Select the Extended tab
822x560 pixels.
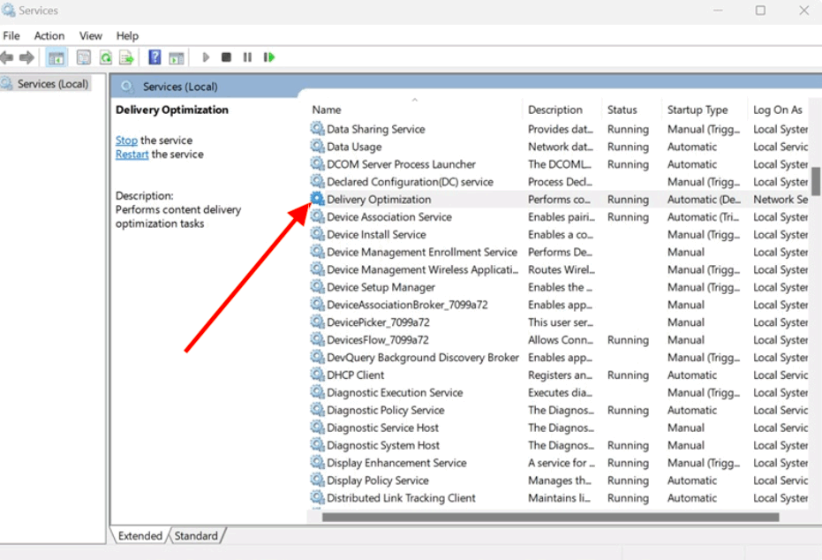pos(140,535)
